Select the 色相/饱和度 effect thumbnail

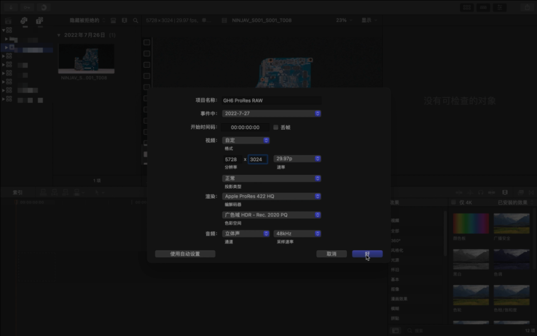pyautogui.click(x=511, y=295)
